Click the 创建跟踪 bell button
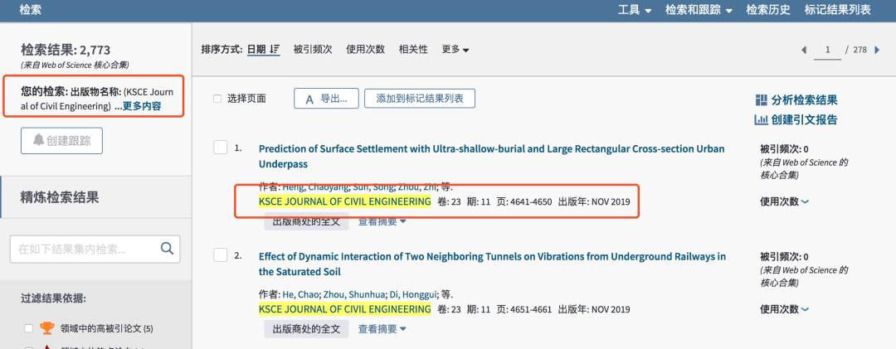 pyautogui.click(x=61, y=141)
